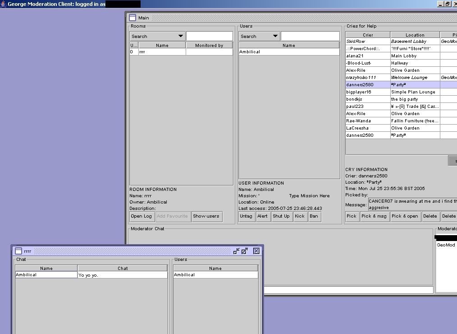Select the bigplayer16 cry for help row
This screenshot has width=457, height=334.
(x=367, y=92)
